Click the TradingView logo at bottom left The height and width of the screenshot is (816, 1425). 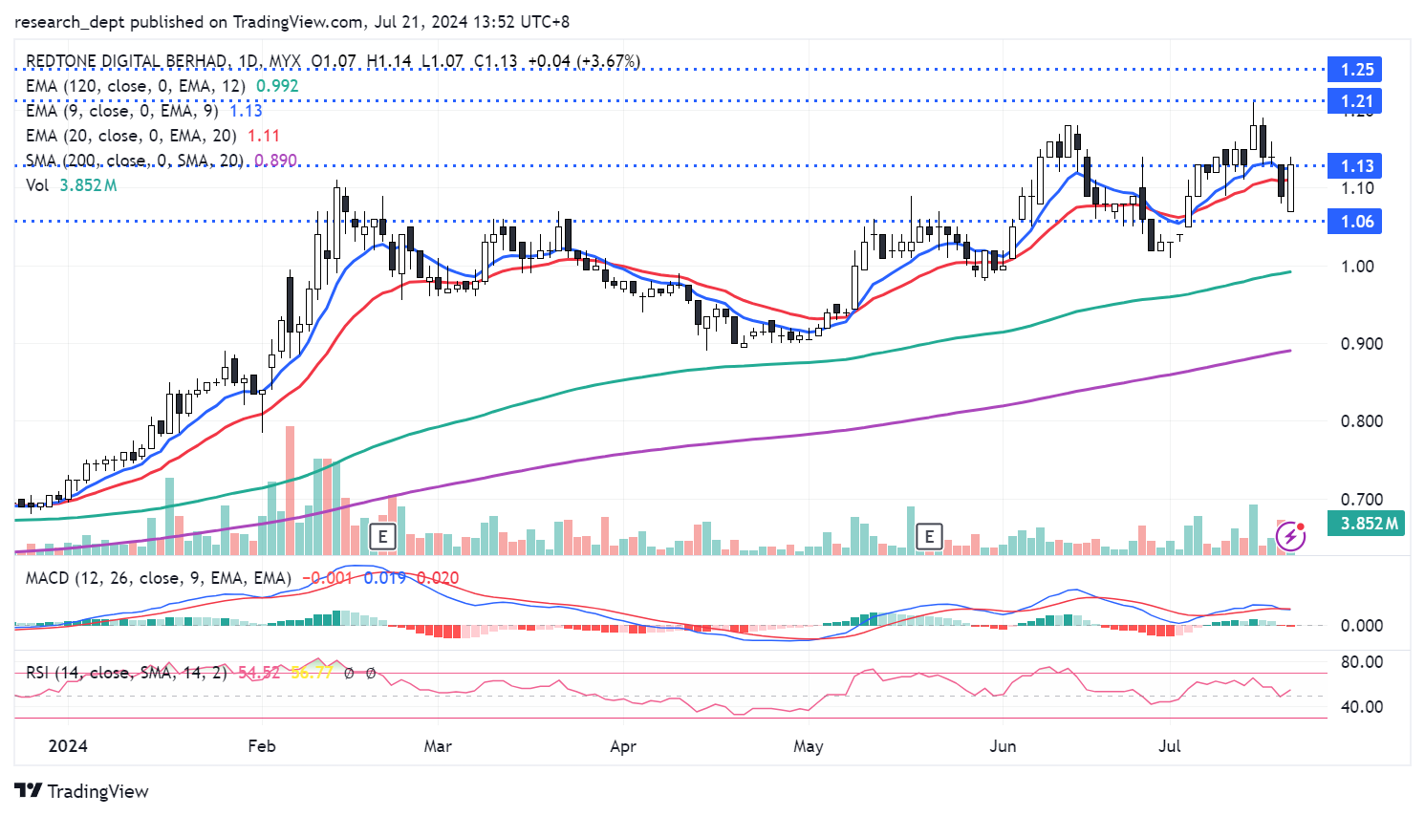[x=82, y=791]
